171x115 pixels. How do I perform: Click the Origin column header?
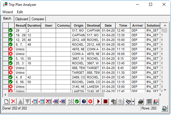pos(78,25)
